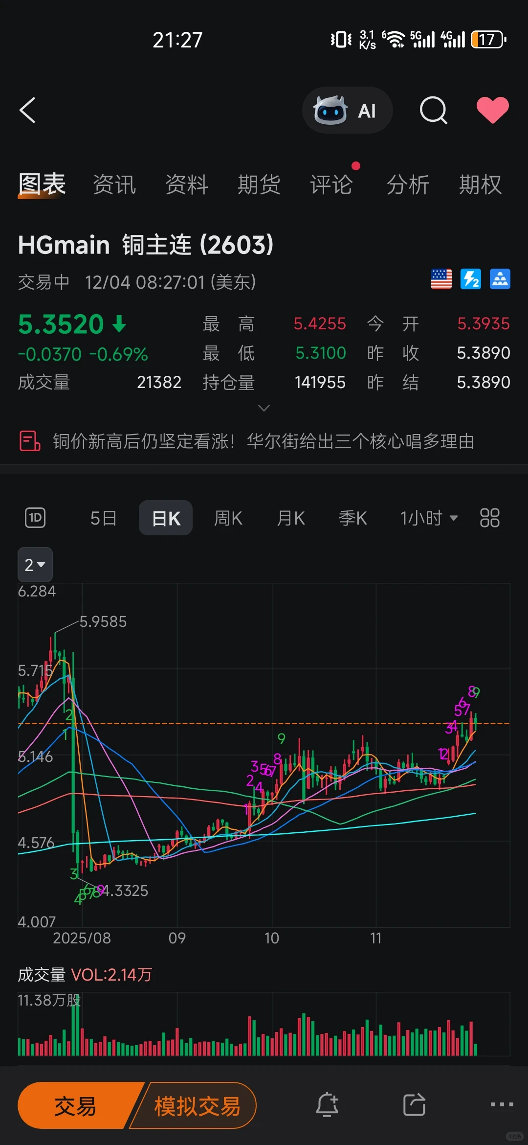Tap the 持仓量 value 141955

coord(320,382)
